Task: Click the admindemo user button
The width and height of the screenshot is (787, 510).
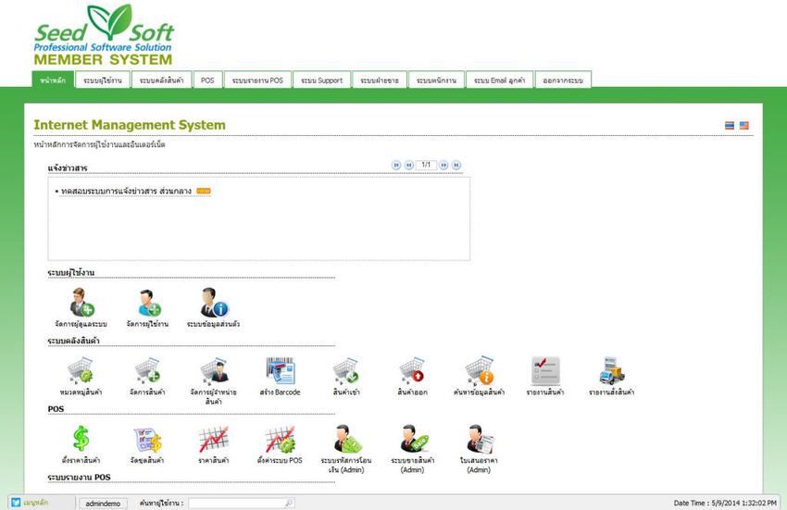Action: [103, 503]
